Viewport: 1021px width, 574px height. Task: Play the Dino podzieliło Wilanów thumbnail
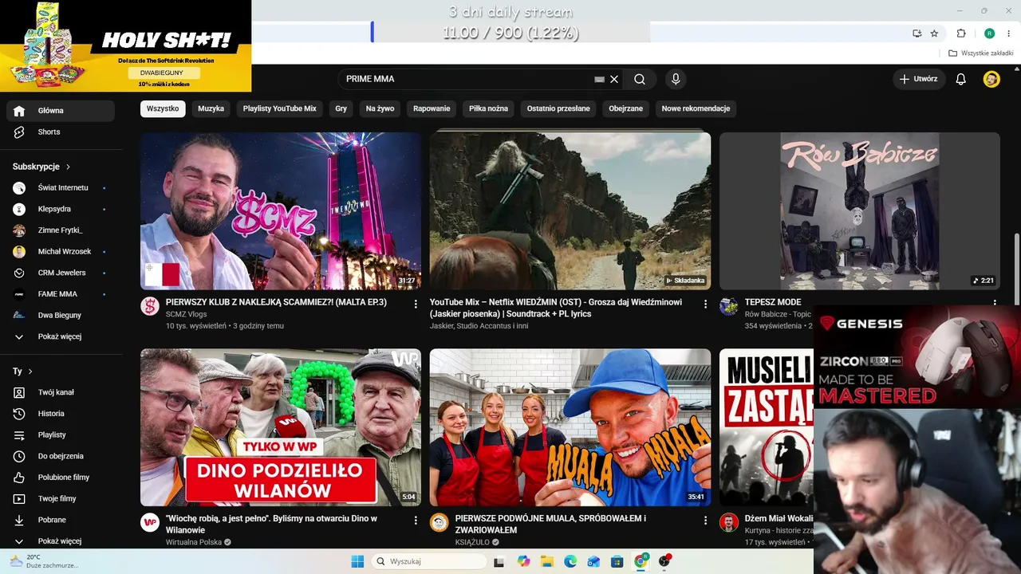[x=281, y=427]
